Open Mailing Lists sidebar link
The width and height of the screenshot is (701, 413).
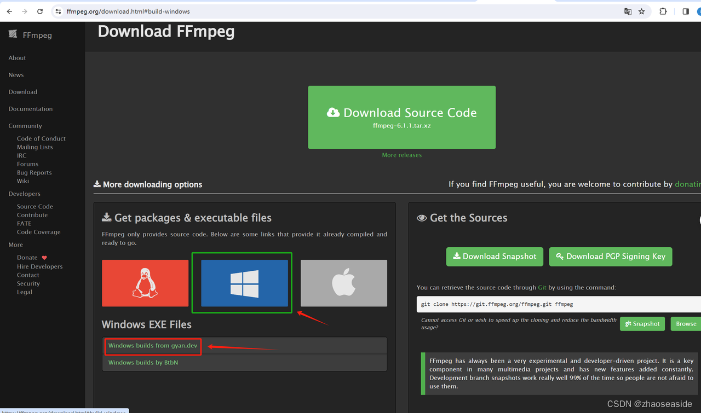point(35,147)
